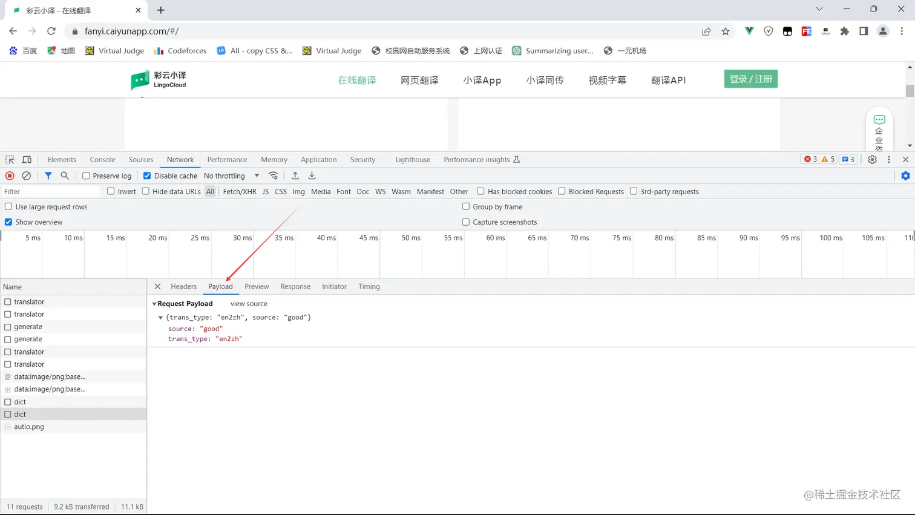Toggle the network filter funnel icon
Viewport: 915px width, 515px height.
48,175
